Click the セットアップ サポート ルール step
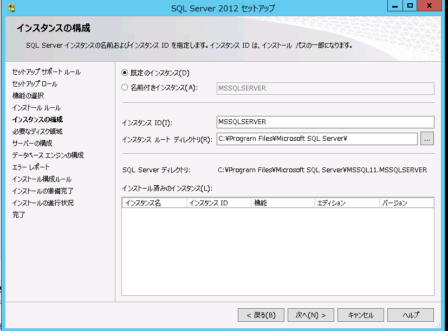The image size is (448, 331). [x=46, y=72]
